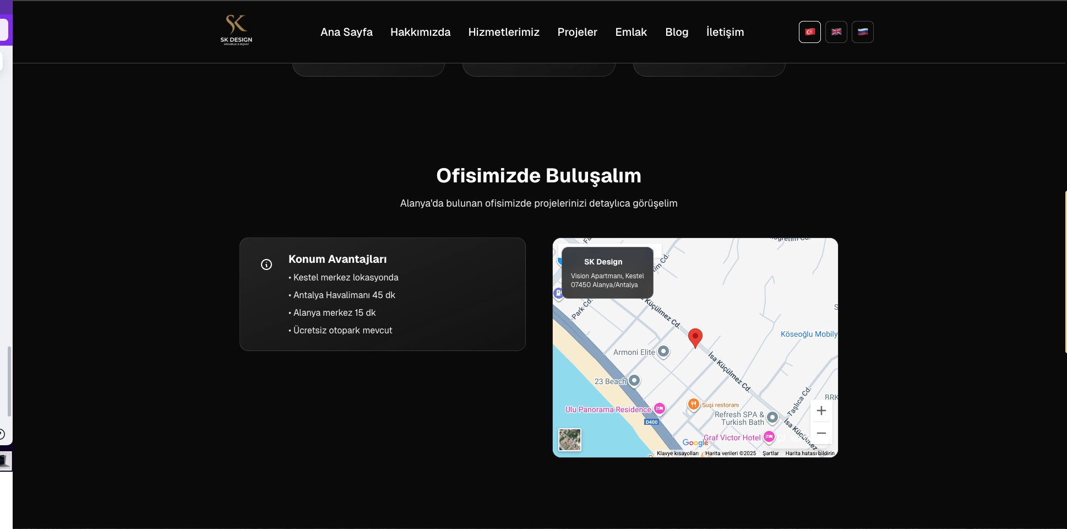Open the İletişim section

[725, 32]
